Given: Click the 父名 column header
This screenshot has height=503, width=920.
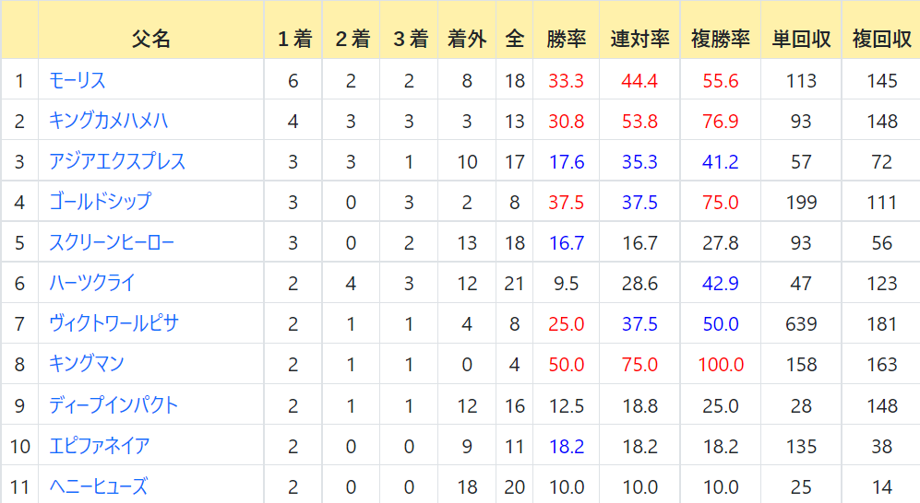Looking at the screenshot, I should pos(150,39).
